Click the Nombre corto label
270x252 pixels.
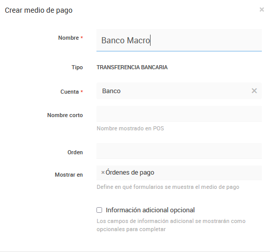[x=65, y=115]
